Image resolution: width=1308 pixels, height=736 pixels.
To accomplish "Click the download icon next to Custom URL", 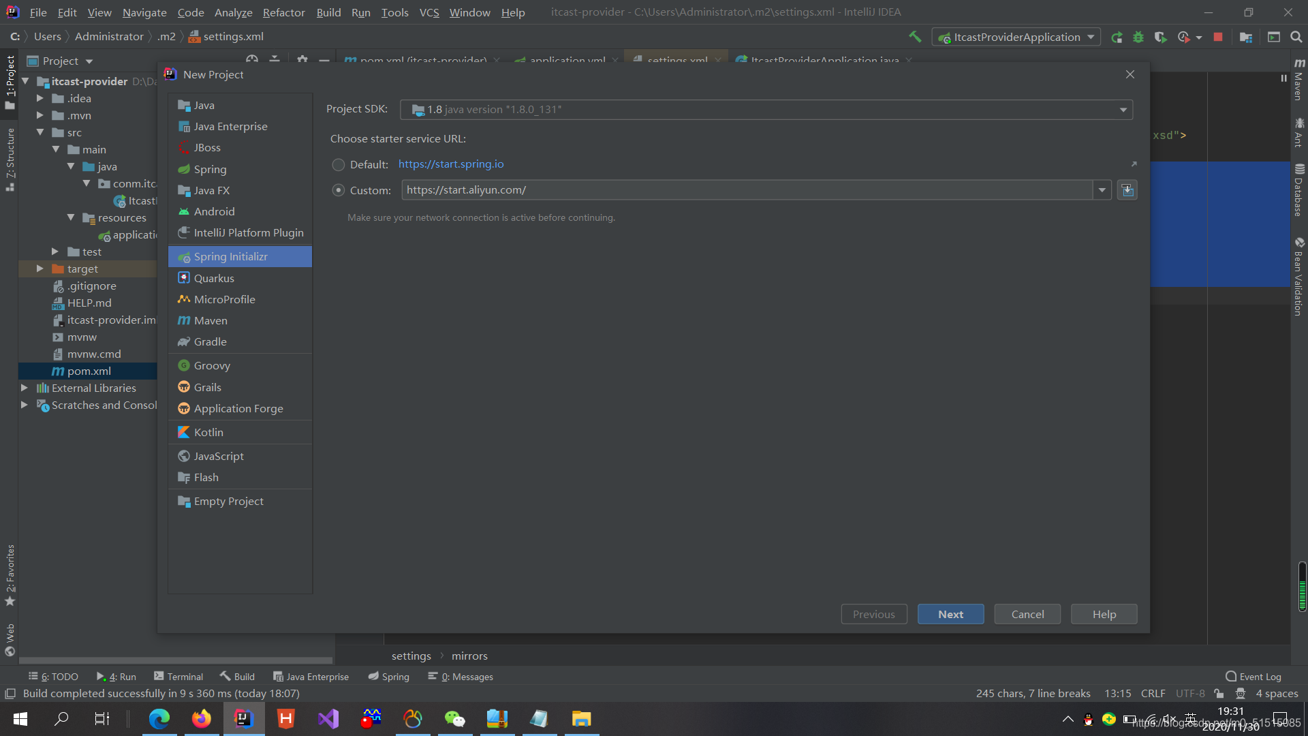I will [1127, 190].
